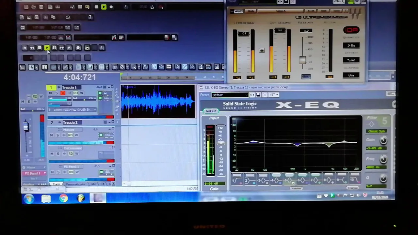The image size is (418, 235).
Task: Open the X-EQ Default preset dropdown
Action: [230, 95]
